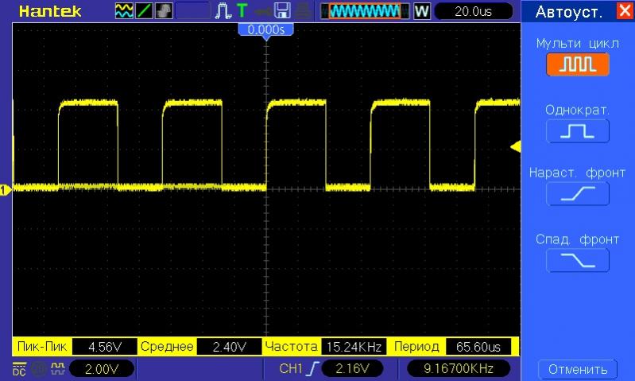Choose the Спад. фронт falling edge icon

[577, 260]
